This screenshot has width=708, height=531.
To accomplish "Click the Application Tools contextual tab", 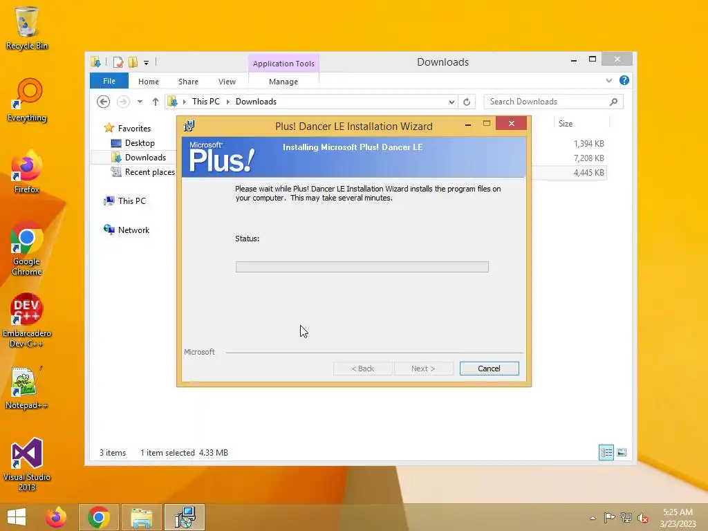I will tap(283, 64).
